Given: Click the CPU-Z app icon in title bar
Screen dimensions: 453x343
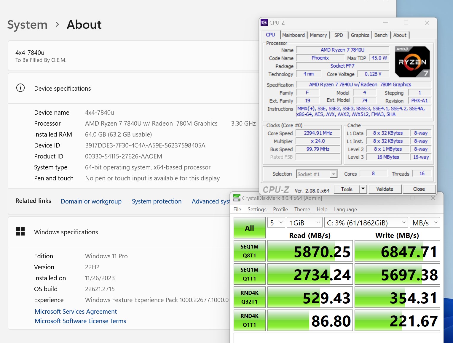Looking at the screenshot, I should 264,23.
